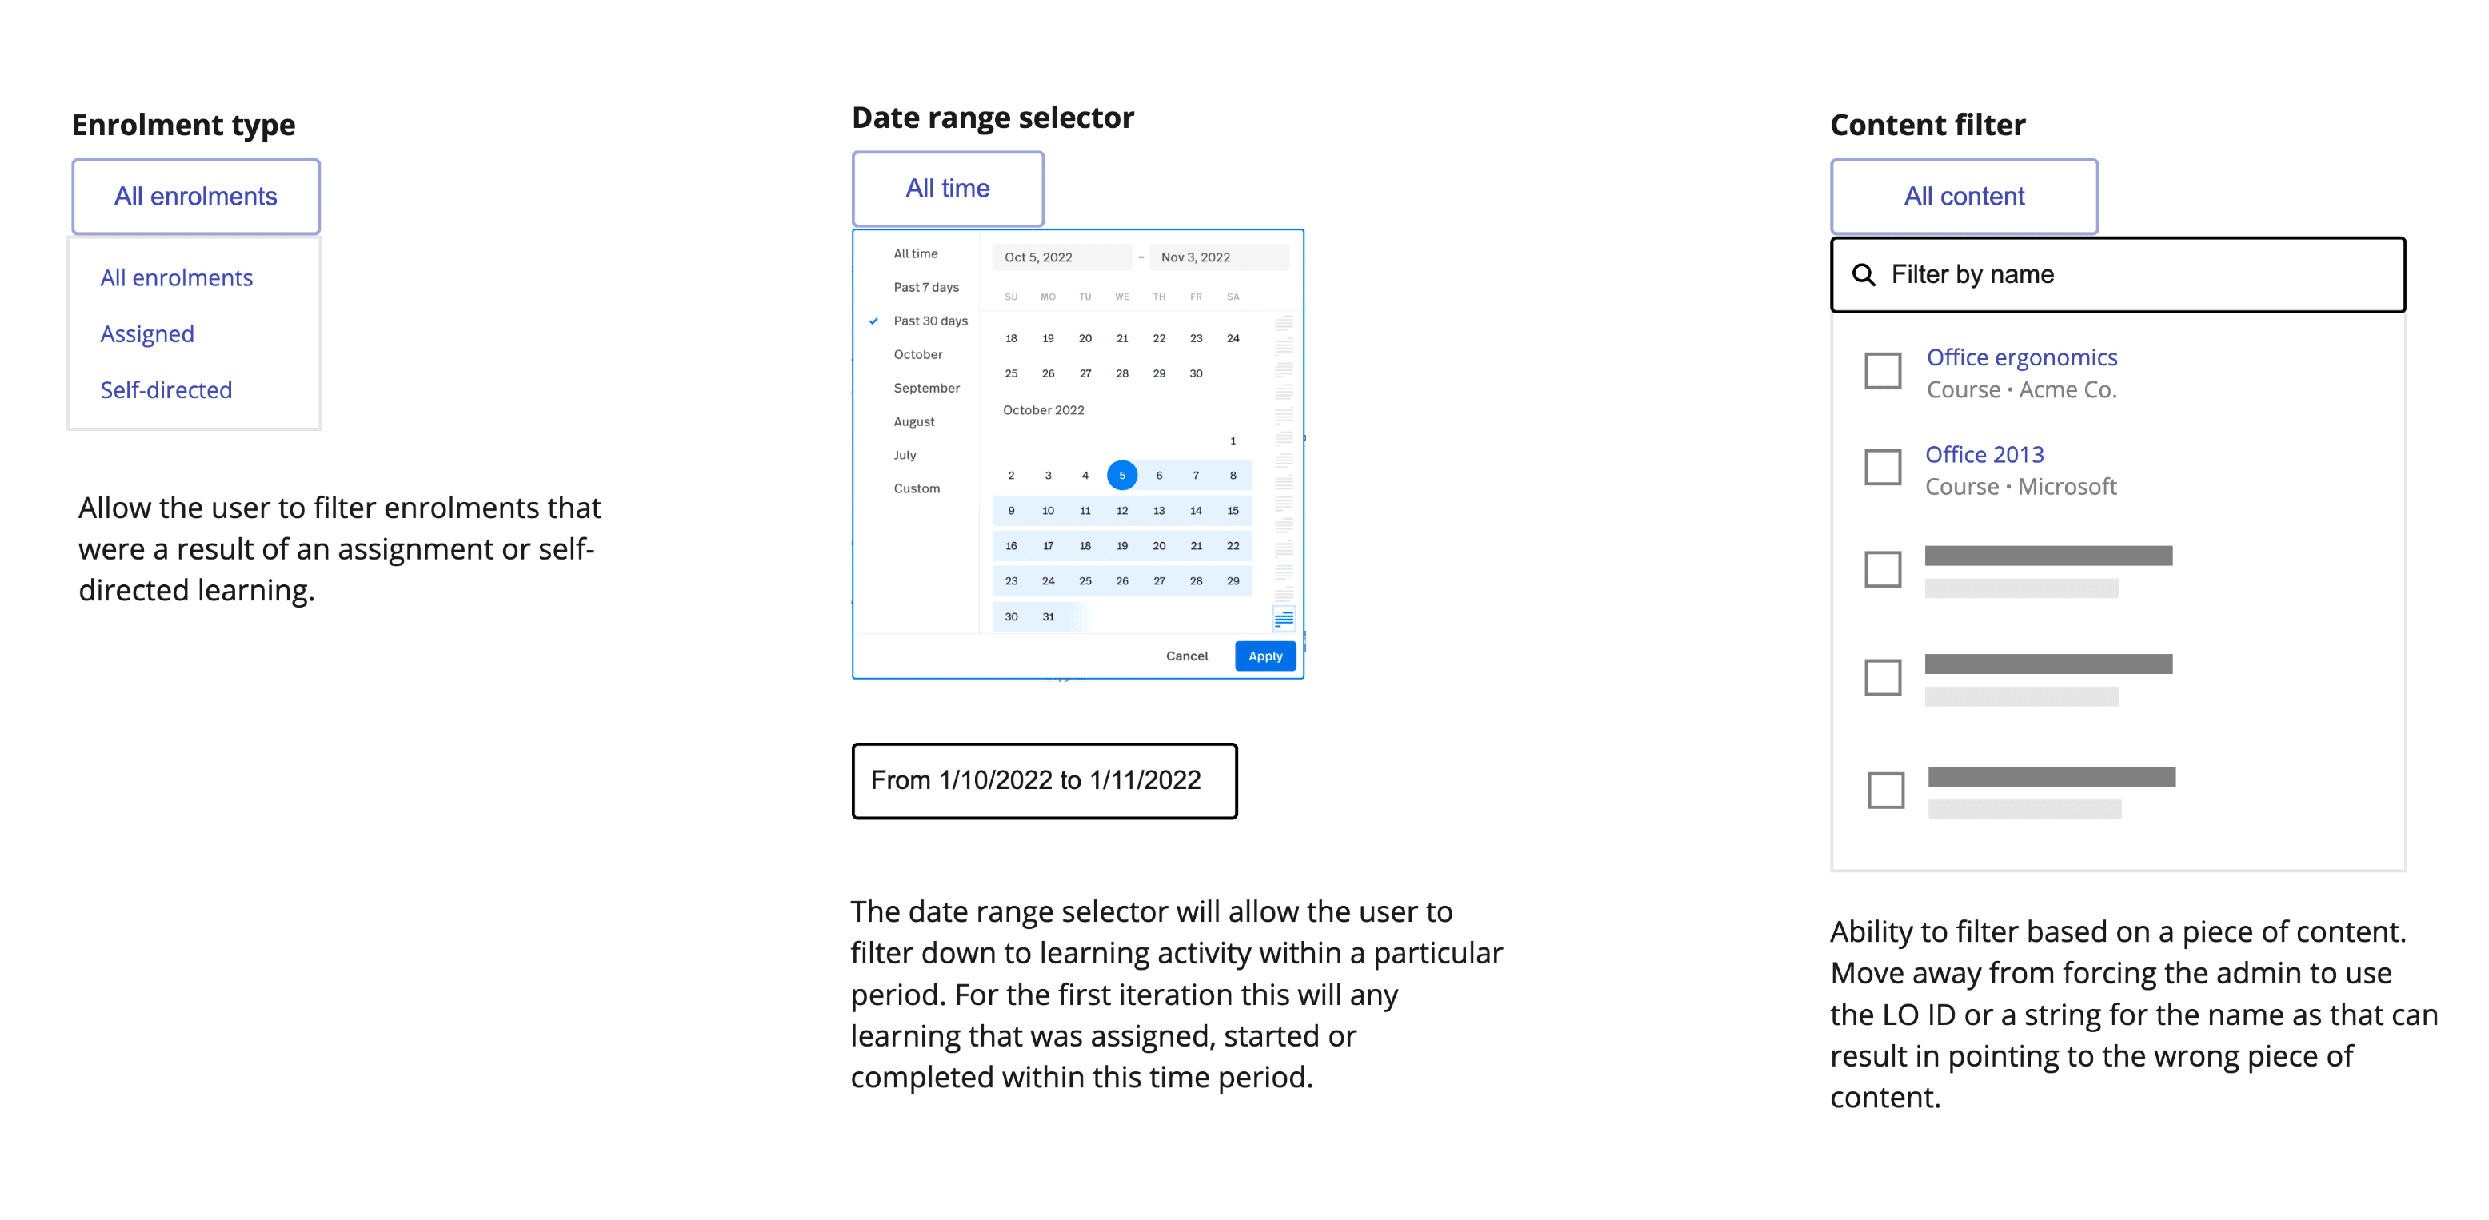Edit the Oct 5, 2022 start date field
This screenshot has height=1220, width=2489.
click(x=1061, y=257)
